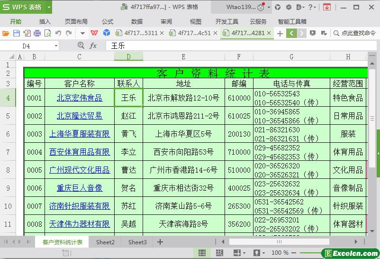The height and width of the screenshot is (259, 380).
Task: Select the cell with 西安市向阳路53号
Action: pyautogui.click(x=184, y=152)
